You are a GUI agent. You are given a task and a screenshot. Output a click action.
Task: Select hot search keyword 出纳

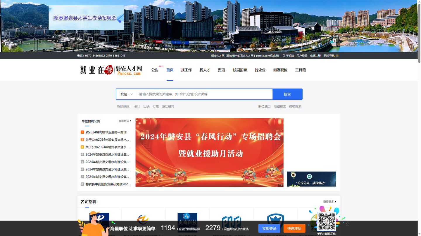pos(146,106)
